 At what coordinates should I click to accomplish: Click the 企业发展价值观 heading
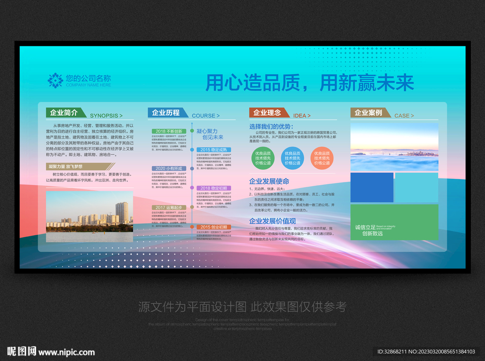click(x=272, y=221)
